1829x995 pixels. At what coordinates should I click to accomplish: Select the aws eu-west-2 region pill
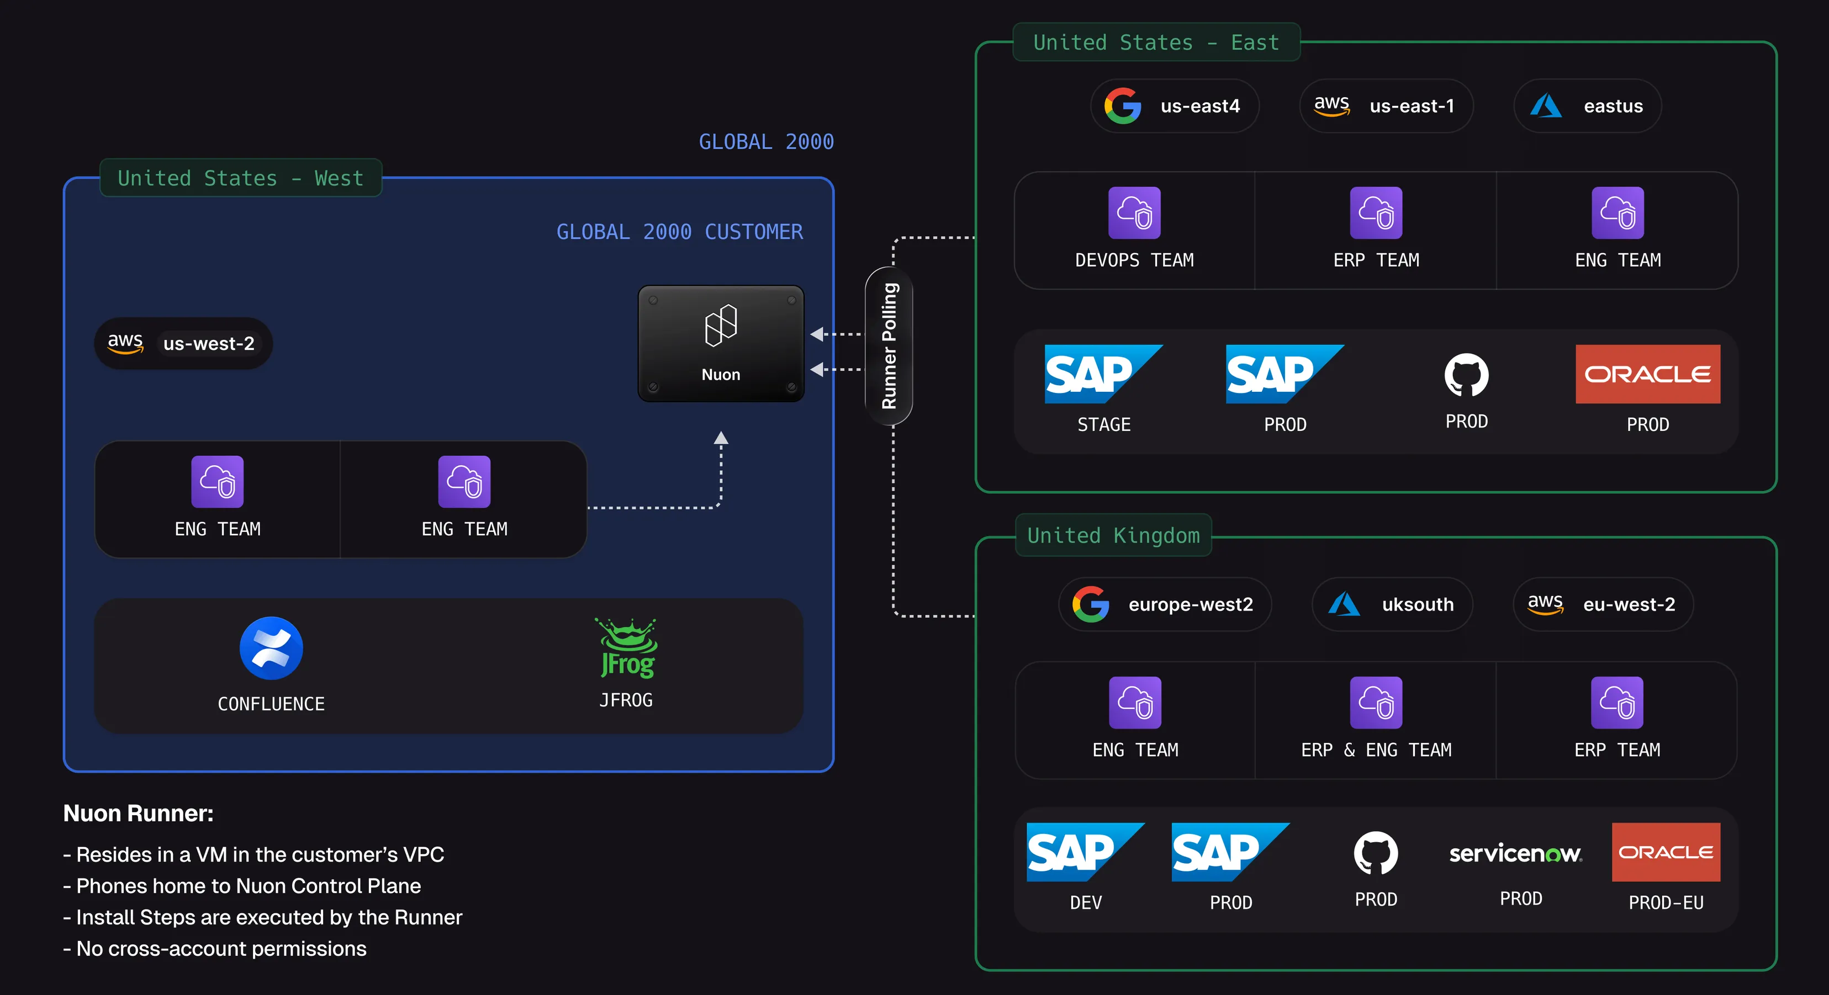pos(1603,605)
